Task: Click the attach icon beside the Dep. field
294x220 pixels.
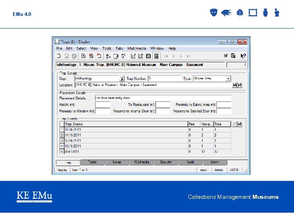Action: [122, 79]
